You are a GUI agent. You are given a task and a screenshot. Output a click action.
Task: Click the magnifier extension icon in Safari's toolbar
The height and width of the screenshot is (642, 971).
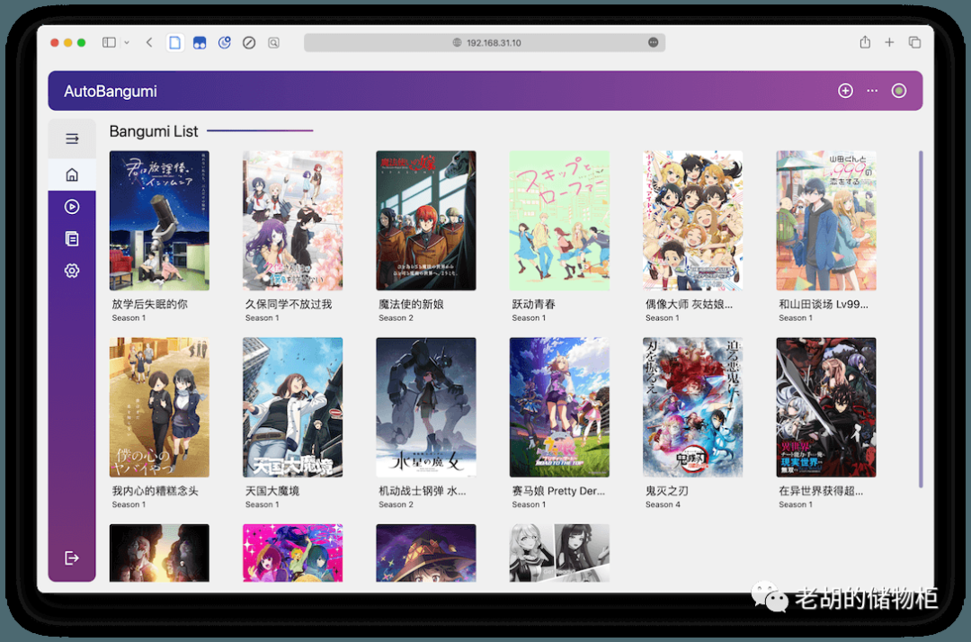point(273,43)
